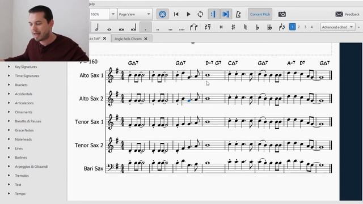Click the flip direction icon

[x=282, y=27]
